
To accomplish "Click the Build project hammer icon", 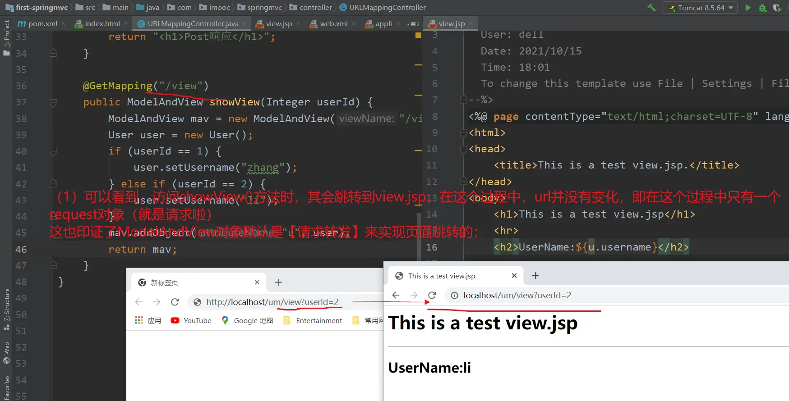I will point(651,7).
